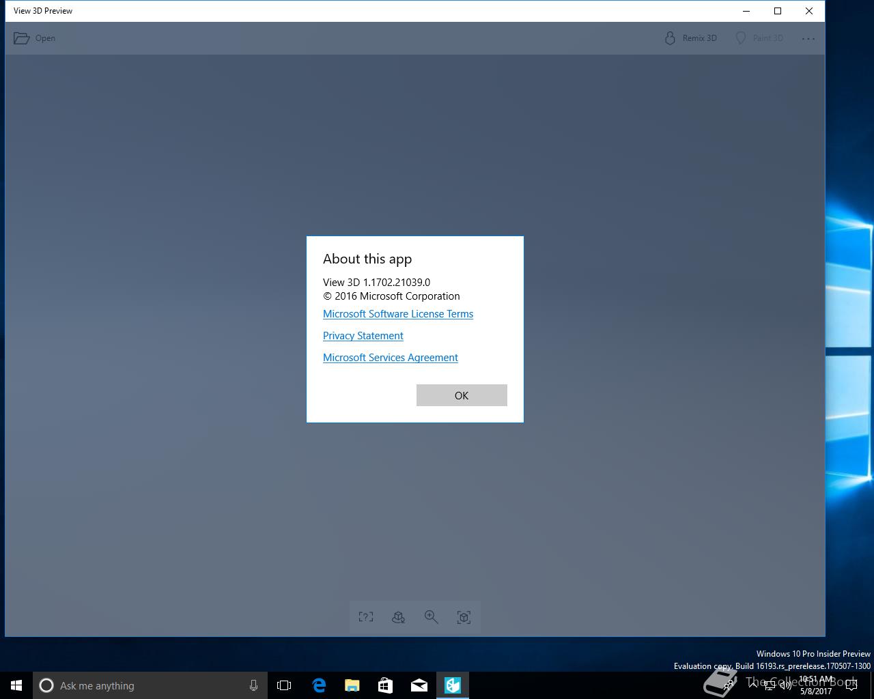Click the Cortana search box
Image resolution: width=874 pixels, height=699 pixels.
[x=150, y=685]
